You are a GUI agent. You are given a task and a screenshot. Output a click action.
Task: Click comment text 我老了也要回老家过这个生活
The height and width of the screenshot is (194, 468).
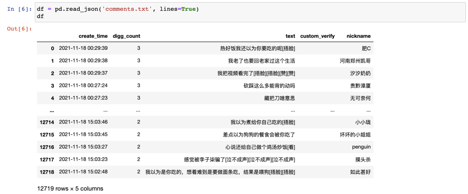(x=261, y=61)
